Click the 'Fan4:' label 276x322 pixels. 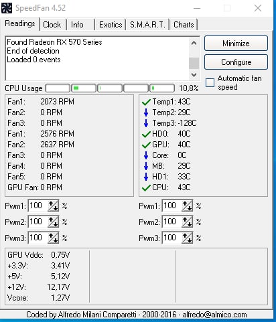pyautogui.click(x=16, y=166)
